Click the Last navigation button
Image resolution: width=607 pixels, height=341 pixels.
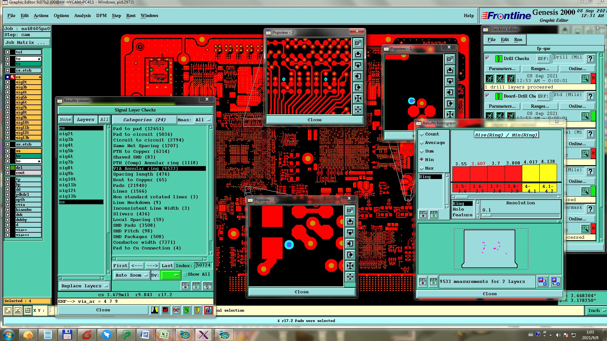[167, 266]
